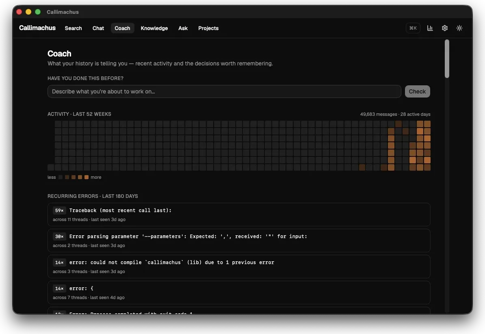Open the Projects tab

pyautogui.click(x=208, y=28)
